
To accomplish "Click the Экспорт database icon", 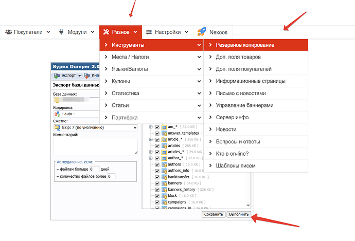I will [57, 76].
